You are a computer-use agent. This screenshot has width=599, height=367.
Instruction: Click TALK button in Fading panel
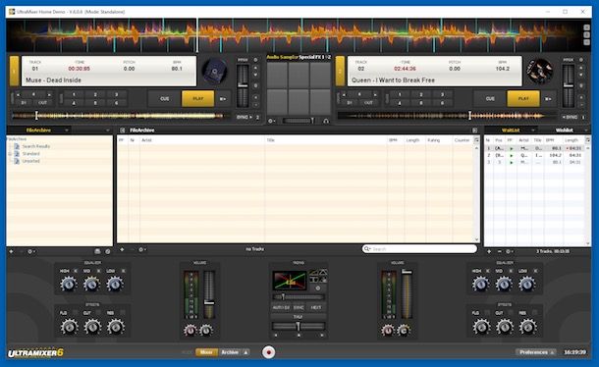coord(298,317)
